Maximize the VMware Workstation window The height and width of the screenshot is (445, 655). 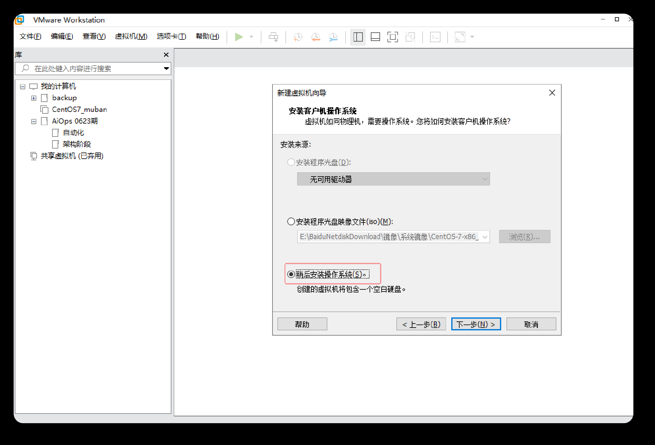point(617,19)
